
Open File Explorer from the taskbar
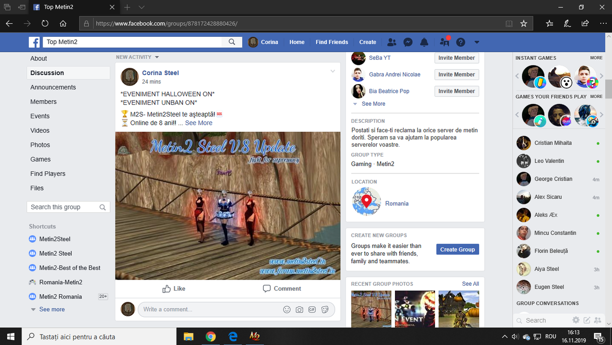click(x=188, y=336)
